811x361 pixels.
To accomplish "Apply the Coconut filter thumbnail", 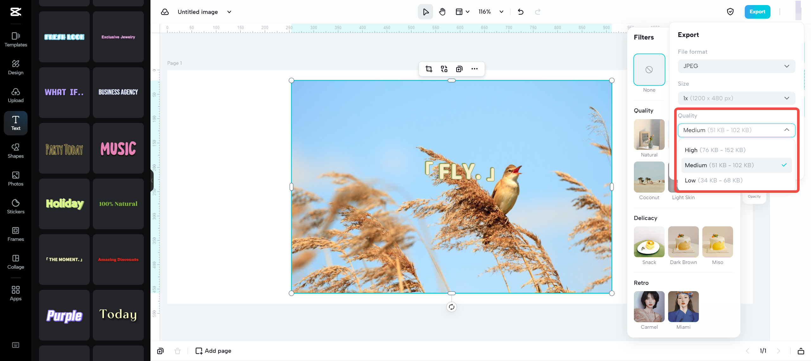I will (649, 177).
